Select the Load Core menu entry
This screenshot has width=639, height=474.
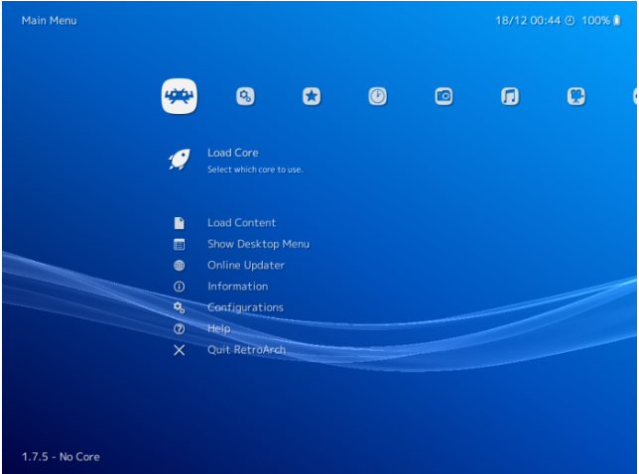[x=233, y=153]
